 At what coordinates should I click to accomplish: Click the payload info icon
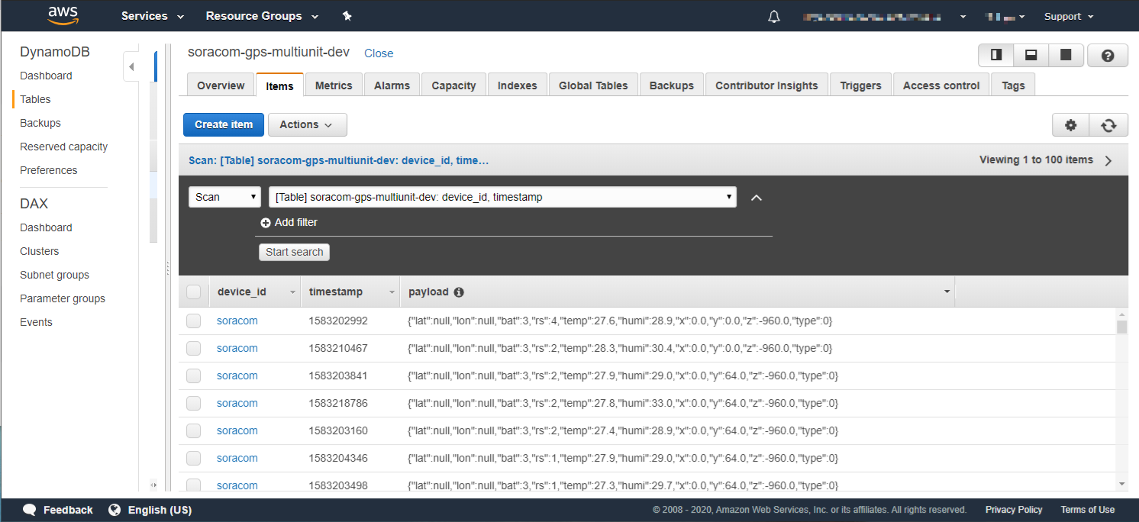(x=459, y=292)
